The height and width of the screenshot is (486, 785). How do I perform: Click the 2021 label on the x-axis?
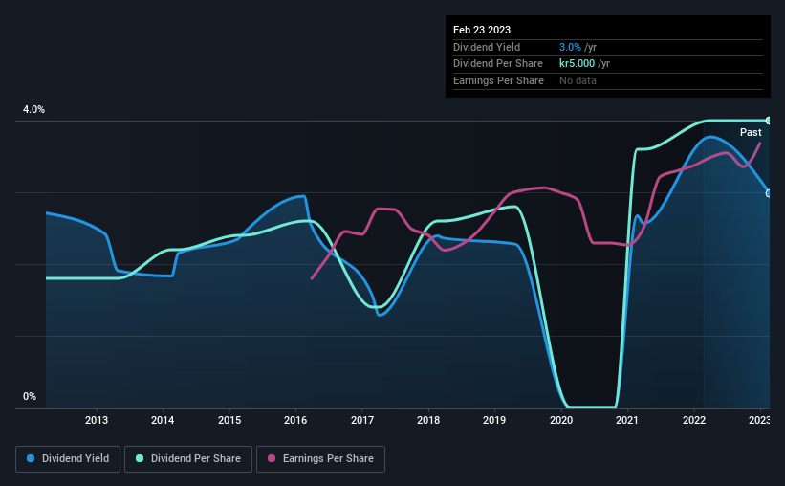[x=627, y=420]
